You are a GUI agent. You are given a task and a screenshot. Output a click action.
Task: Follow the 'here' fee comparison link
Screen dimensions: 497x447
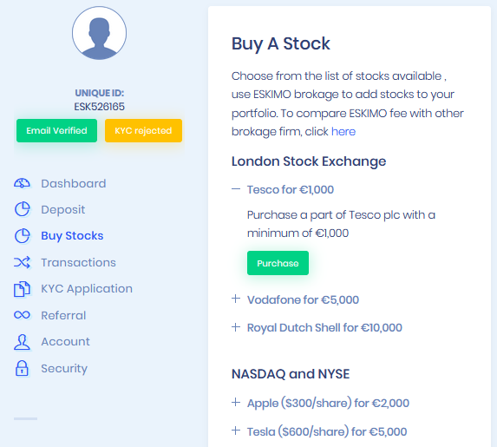pos(343,131)
